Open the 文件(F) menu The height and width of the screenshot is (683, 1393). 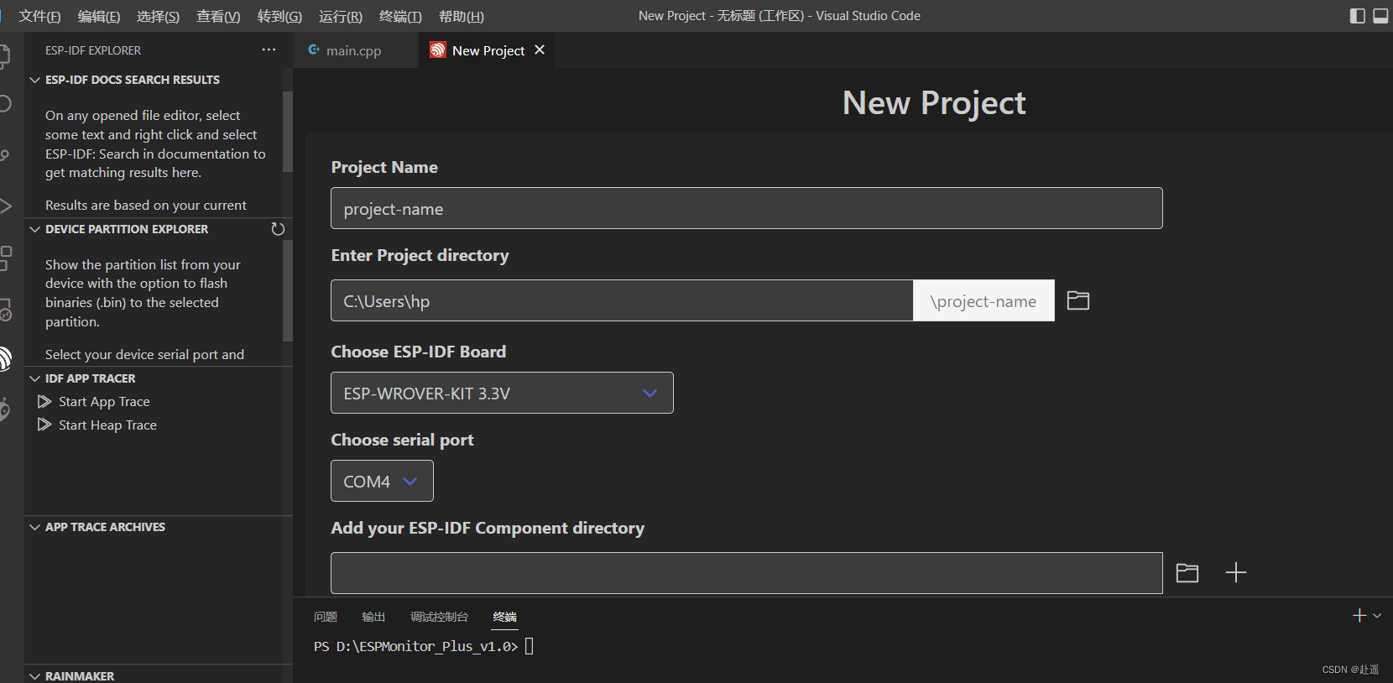coord(39,16)
